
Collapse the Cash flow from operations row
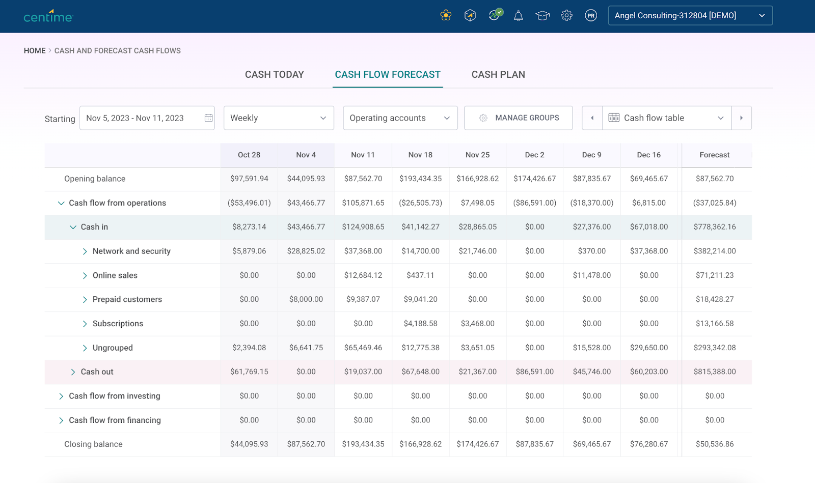tap(61, 203)
